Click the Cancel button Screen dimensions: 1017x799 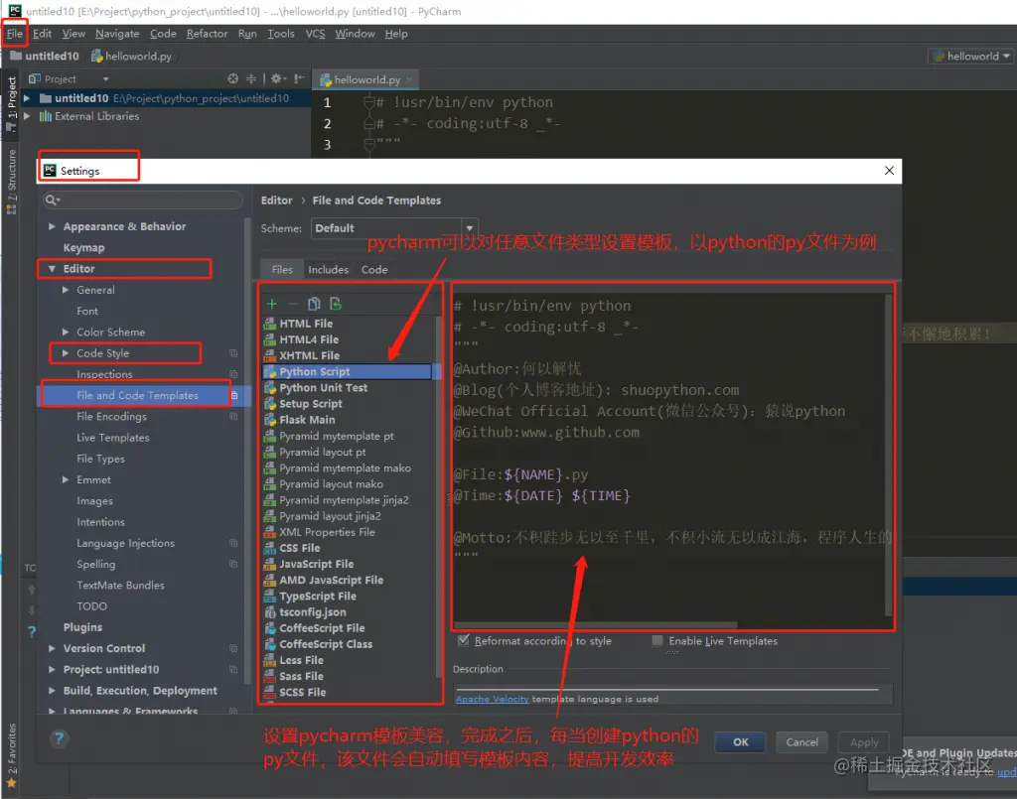801,742
